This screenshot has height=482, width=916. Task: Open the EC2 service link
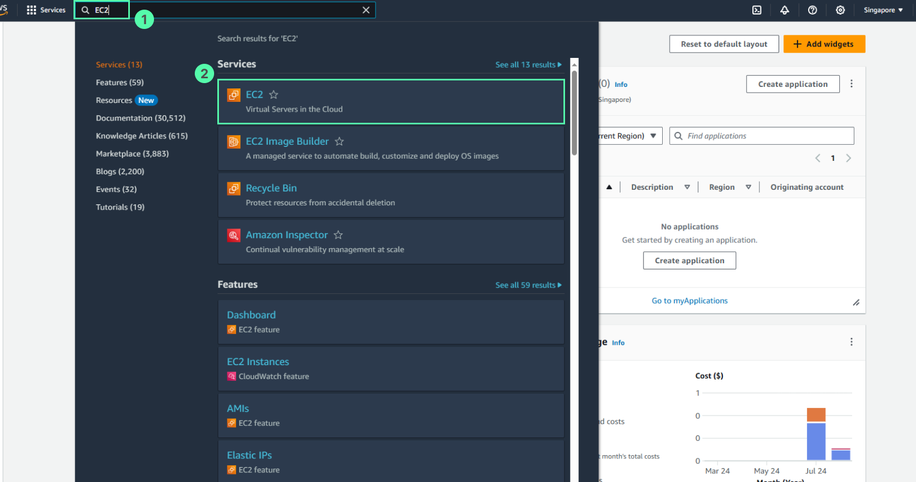click(254, 95)
